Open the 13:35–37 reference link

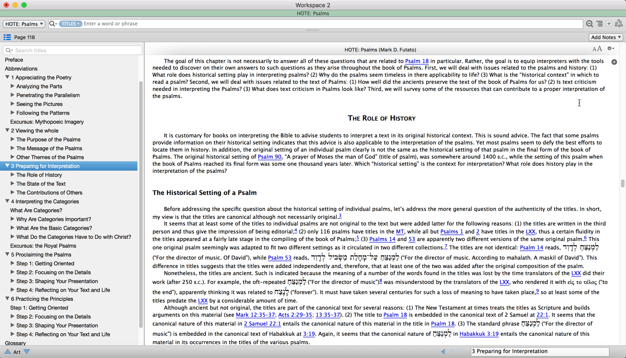point(328,315)
